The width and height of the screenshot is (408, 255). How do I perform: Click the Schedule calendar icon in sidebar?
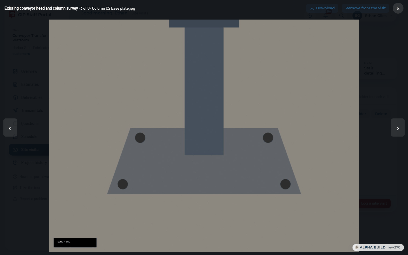[15, 137]
